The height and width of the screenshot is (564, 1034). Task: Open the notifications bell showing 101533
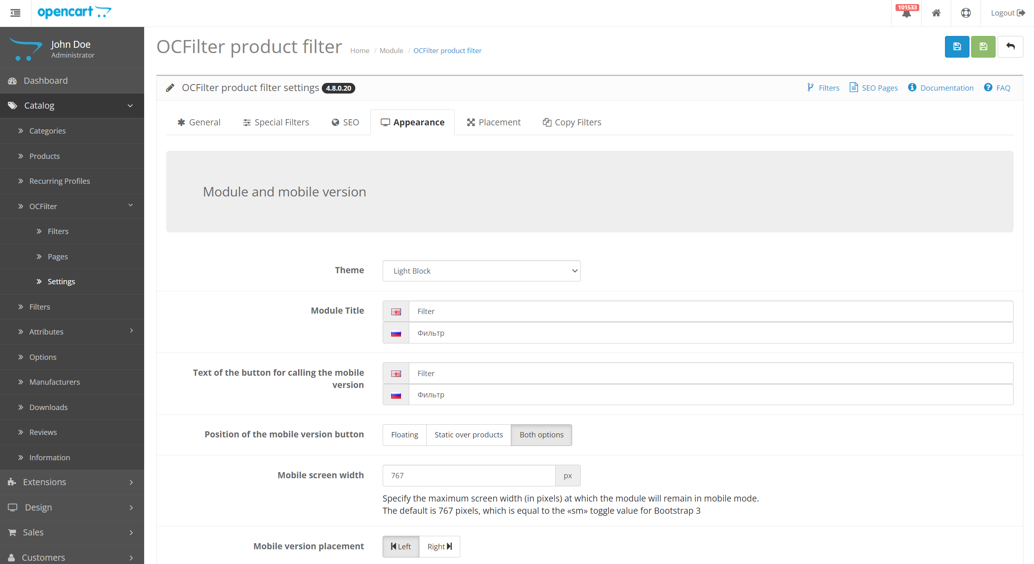pyautogui.click(x=907, y=13)
